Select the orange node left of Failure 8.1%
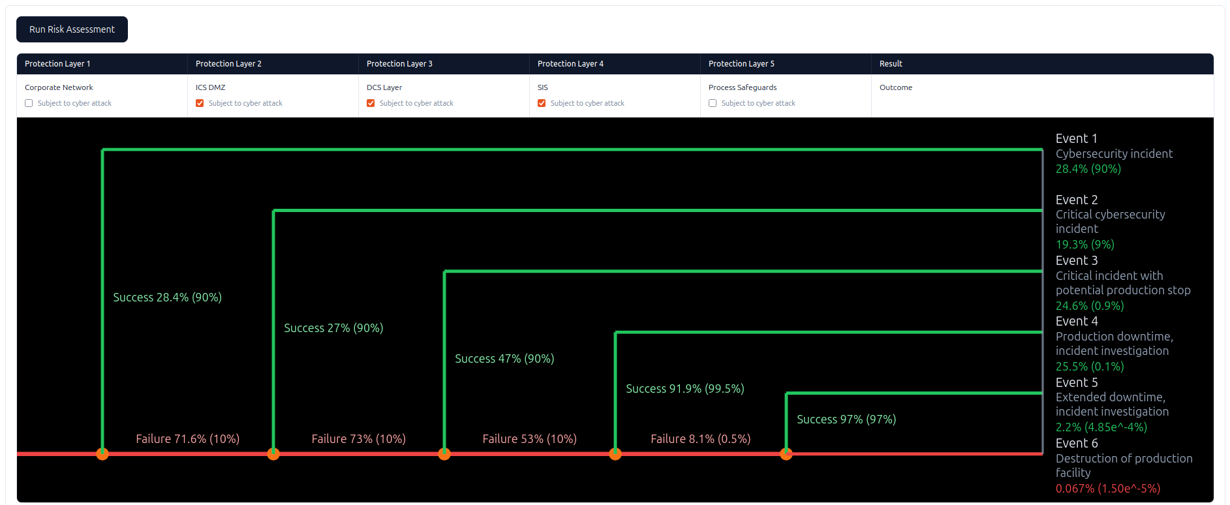This screenshot has height=505, width=1230. tap(615, 454)
